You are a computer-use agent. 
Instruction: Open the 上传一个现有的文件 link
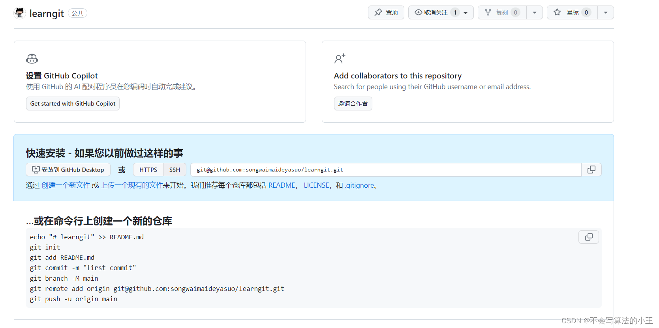tap(132, 185)
